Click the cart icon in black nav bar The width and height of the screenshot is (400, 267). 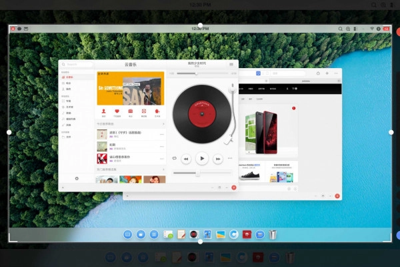tap(294, 89)
